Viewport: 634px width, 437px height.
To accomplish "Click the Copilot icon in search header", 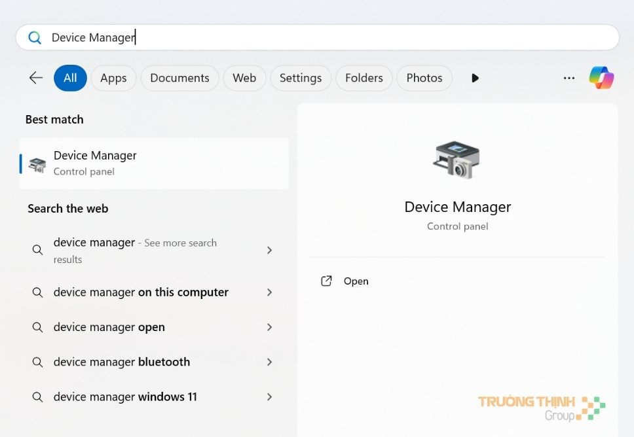I will point(601,78).
